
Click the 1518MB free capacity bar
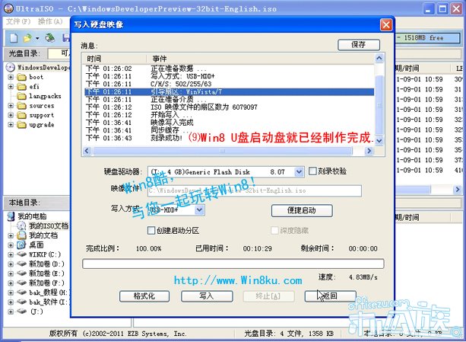click(427, 38)
